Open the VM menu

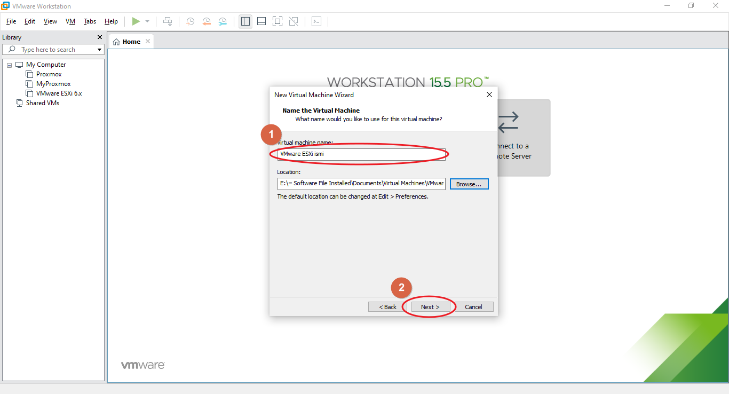[x=70, y=21]
